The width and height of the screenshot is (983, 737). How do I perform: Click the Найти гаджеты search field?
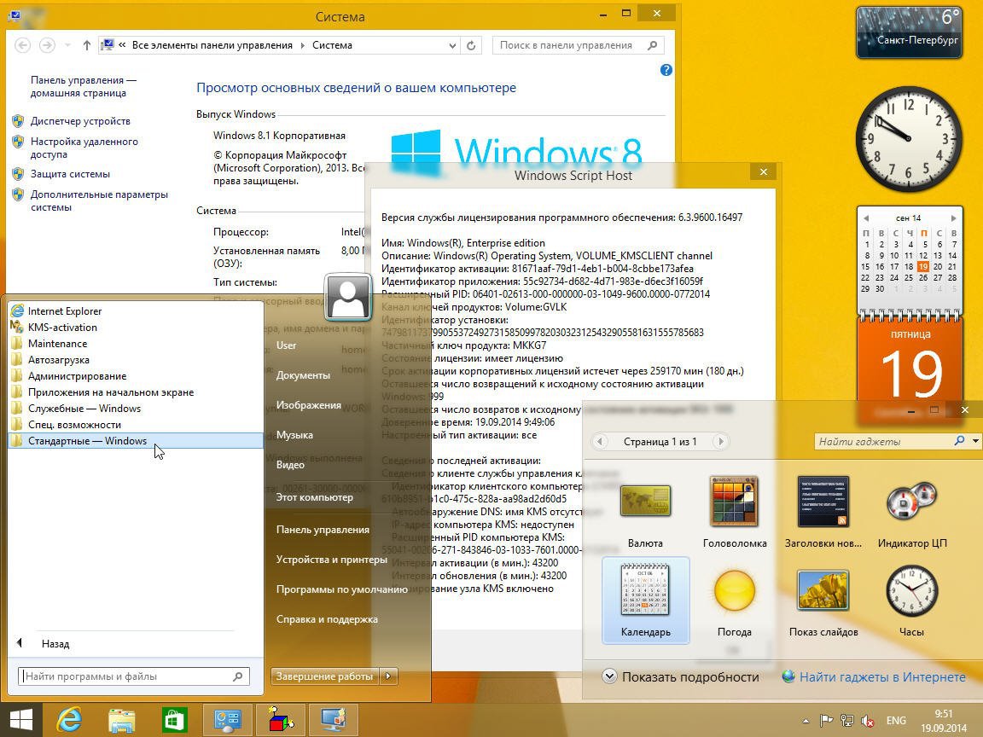coord(883,441)
